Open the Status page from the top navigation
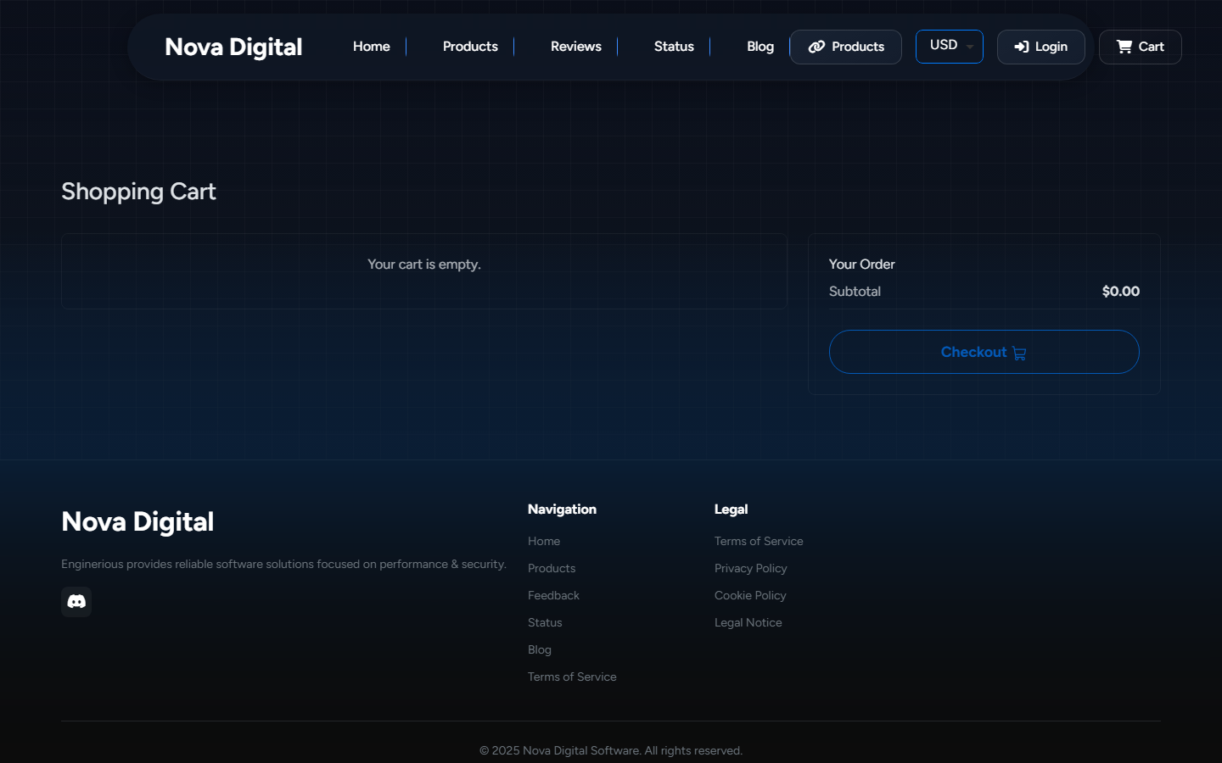 (674, 47)
